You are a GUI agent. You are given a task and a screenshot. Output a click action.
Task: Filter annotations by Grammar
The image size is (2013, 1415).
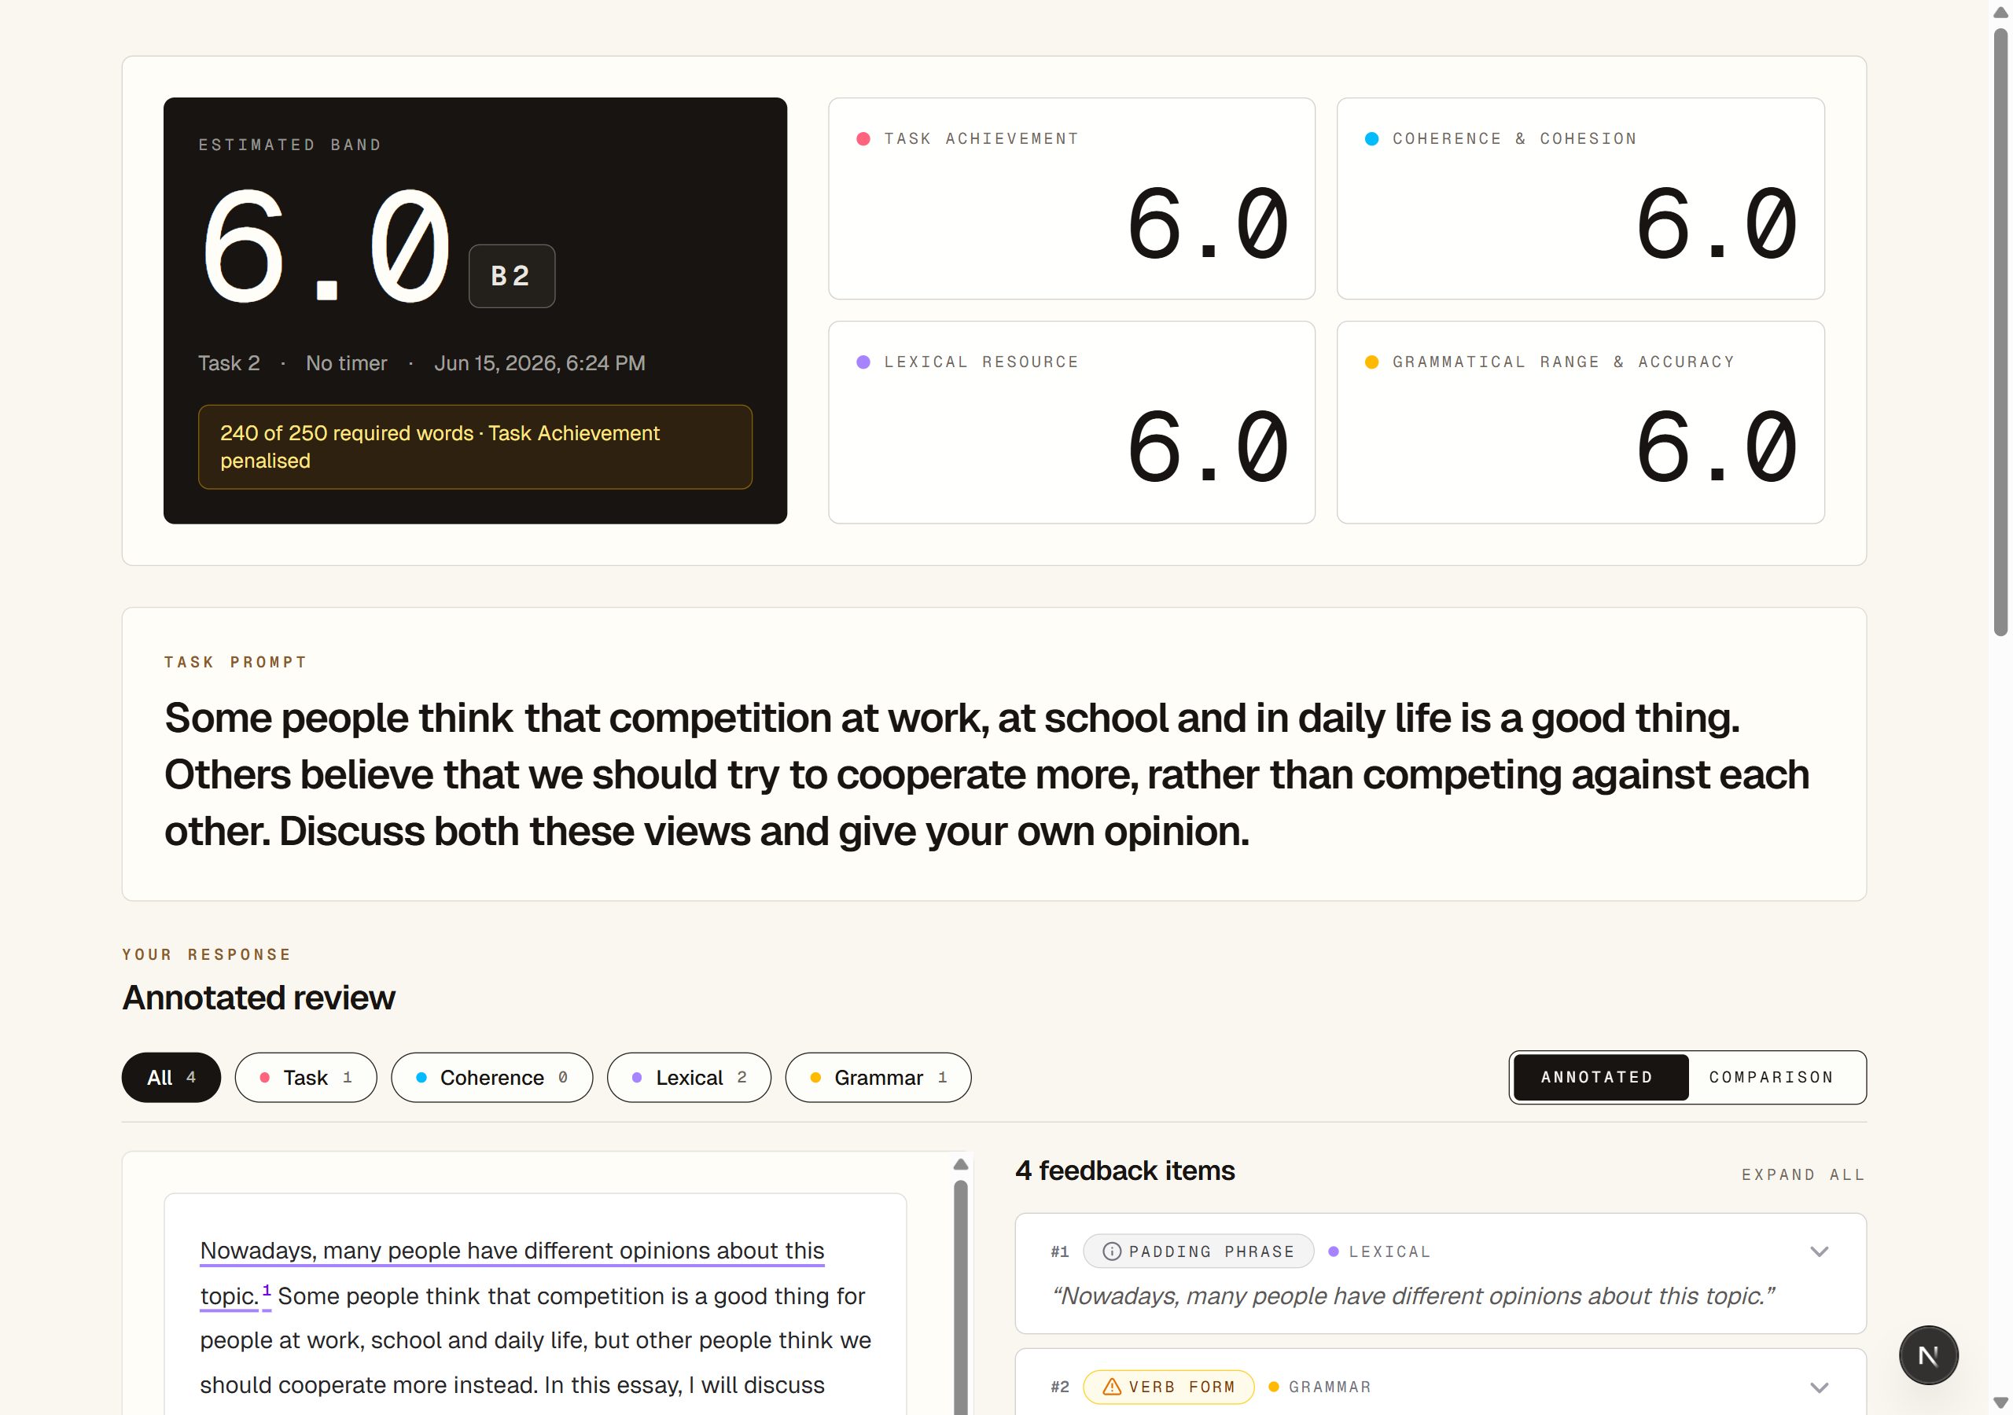point(878,1077)
